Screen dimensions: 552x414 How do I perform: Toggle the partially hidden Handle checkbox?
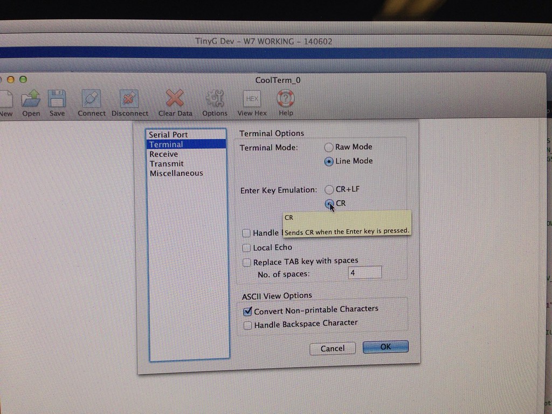point(246,233)
